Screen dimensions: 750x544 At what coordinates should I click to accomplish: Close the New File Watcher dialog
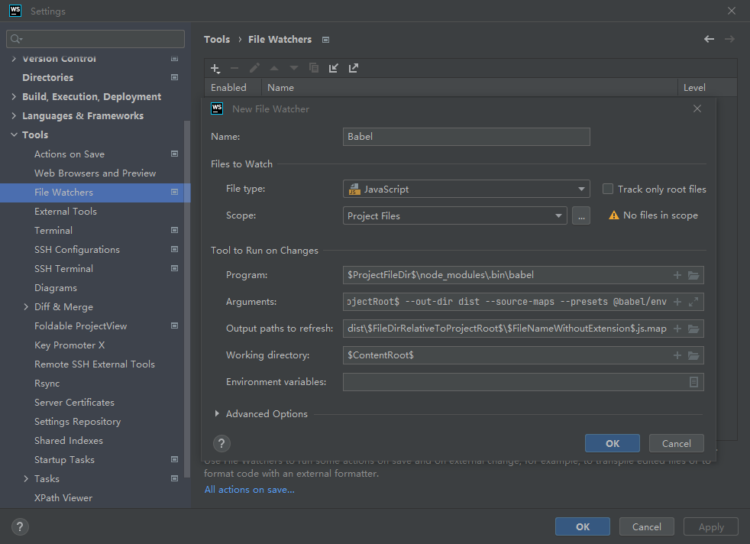(x=697, y=109)
